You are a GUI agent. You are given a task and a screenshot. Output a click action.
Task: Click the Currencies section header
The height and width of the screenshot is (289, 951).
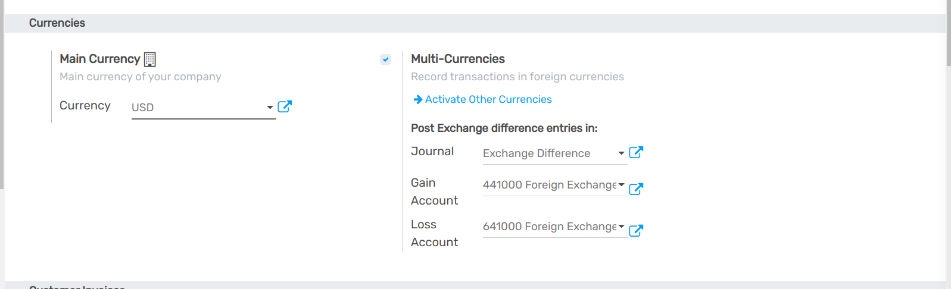tap(57, 23)
